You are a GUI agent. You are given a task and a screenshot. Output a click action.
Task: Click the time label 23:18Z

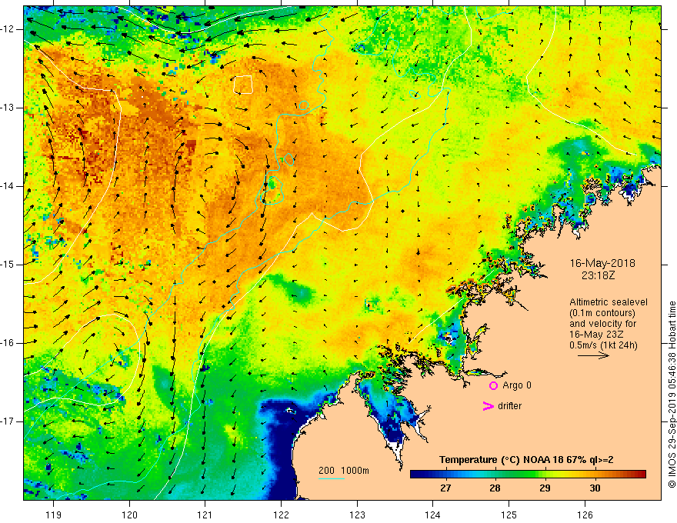[598, 275]
